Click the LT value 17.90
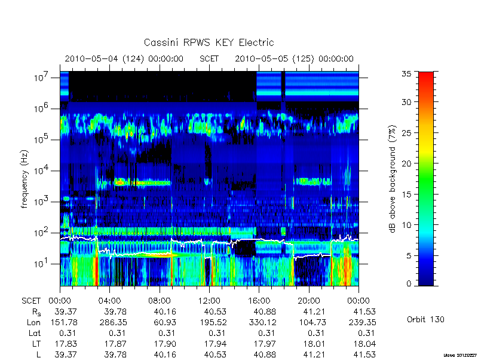This screenshot has height=358, width=478. [x=166, y=344]
